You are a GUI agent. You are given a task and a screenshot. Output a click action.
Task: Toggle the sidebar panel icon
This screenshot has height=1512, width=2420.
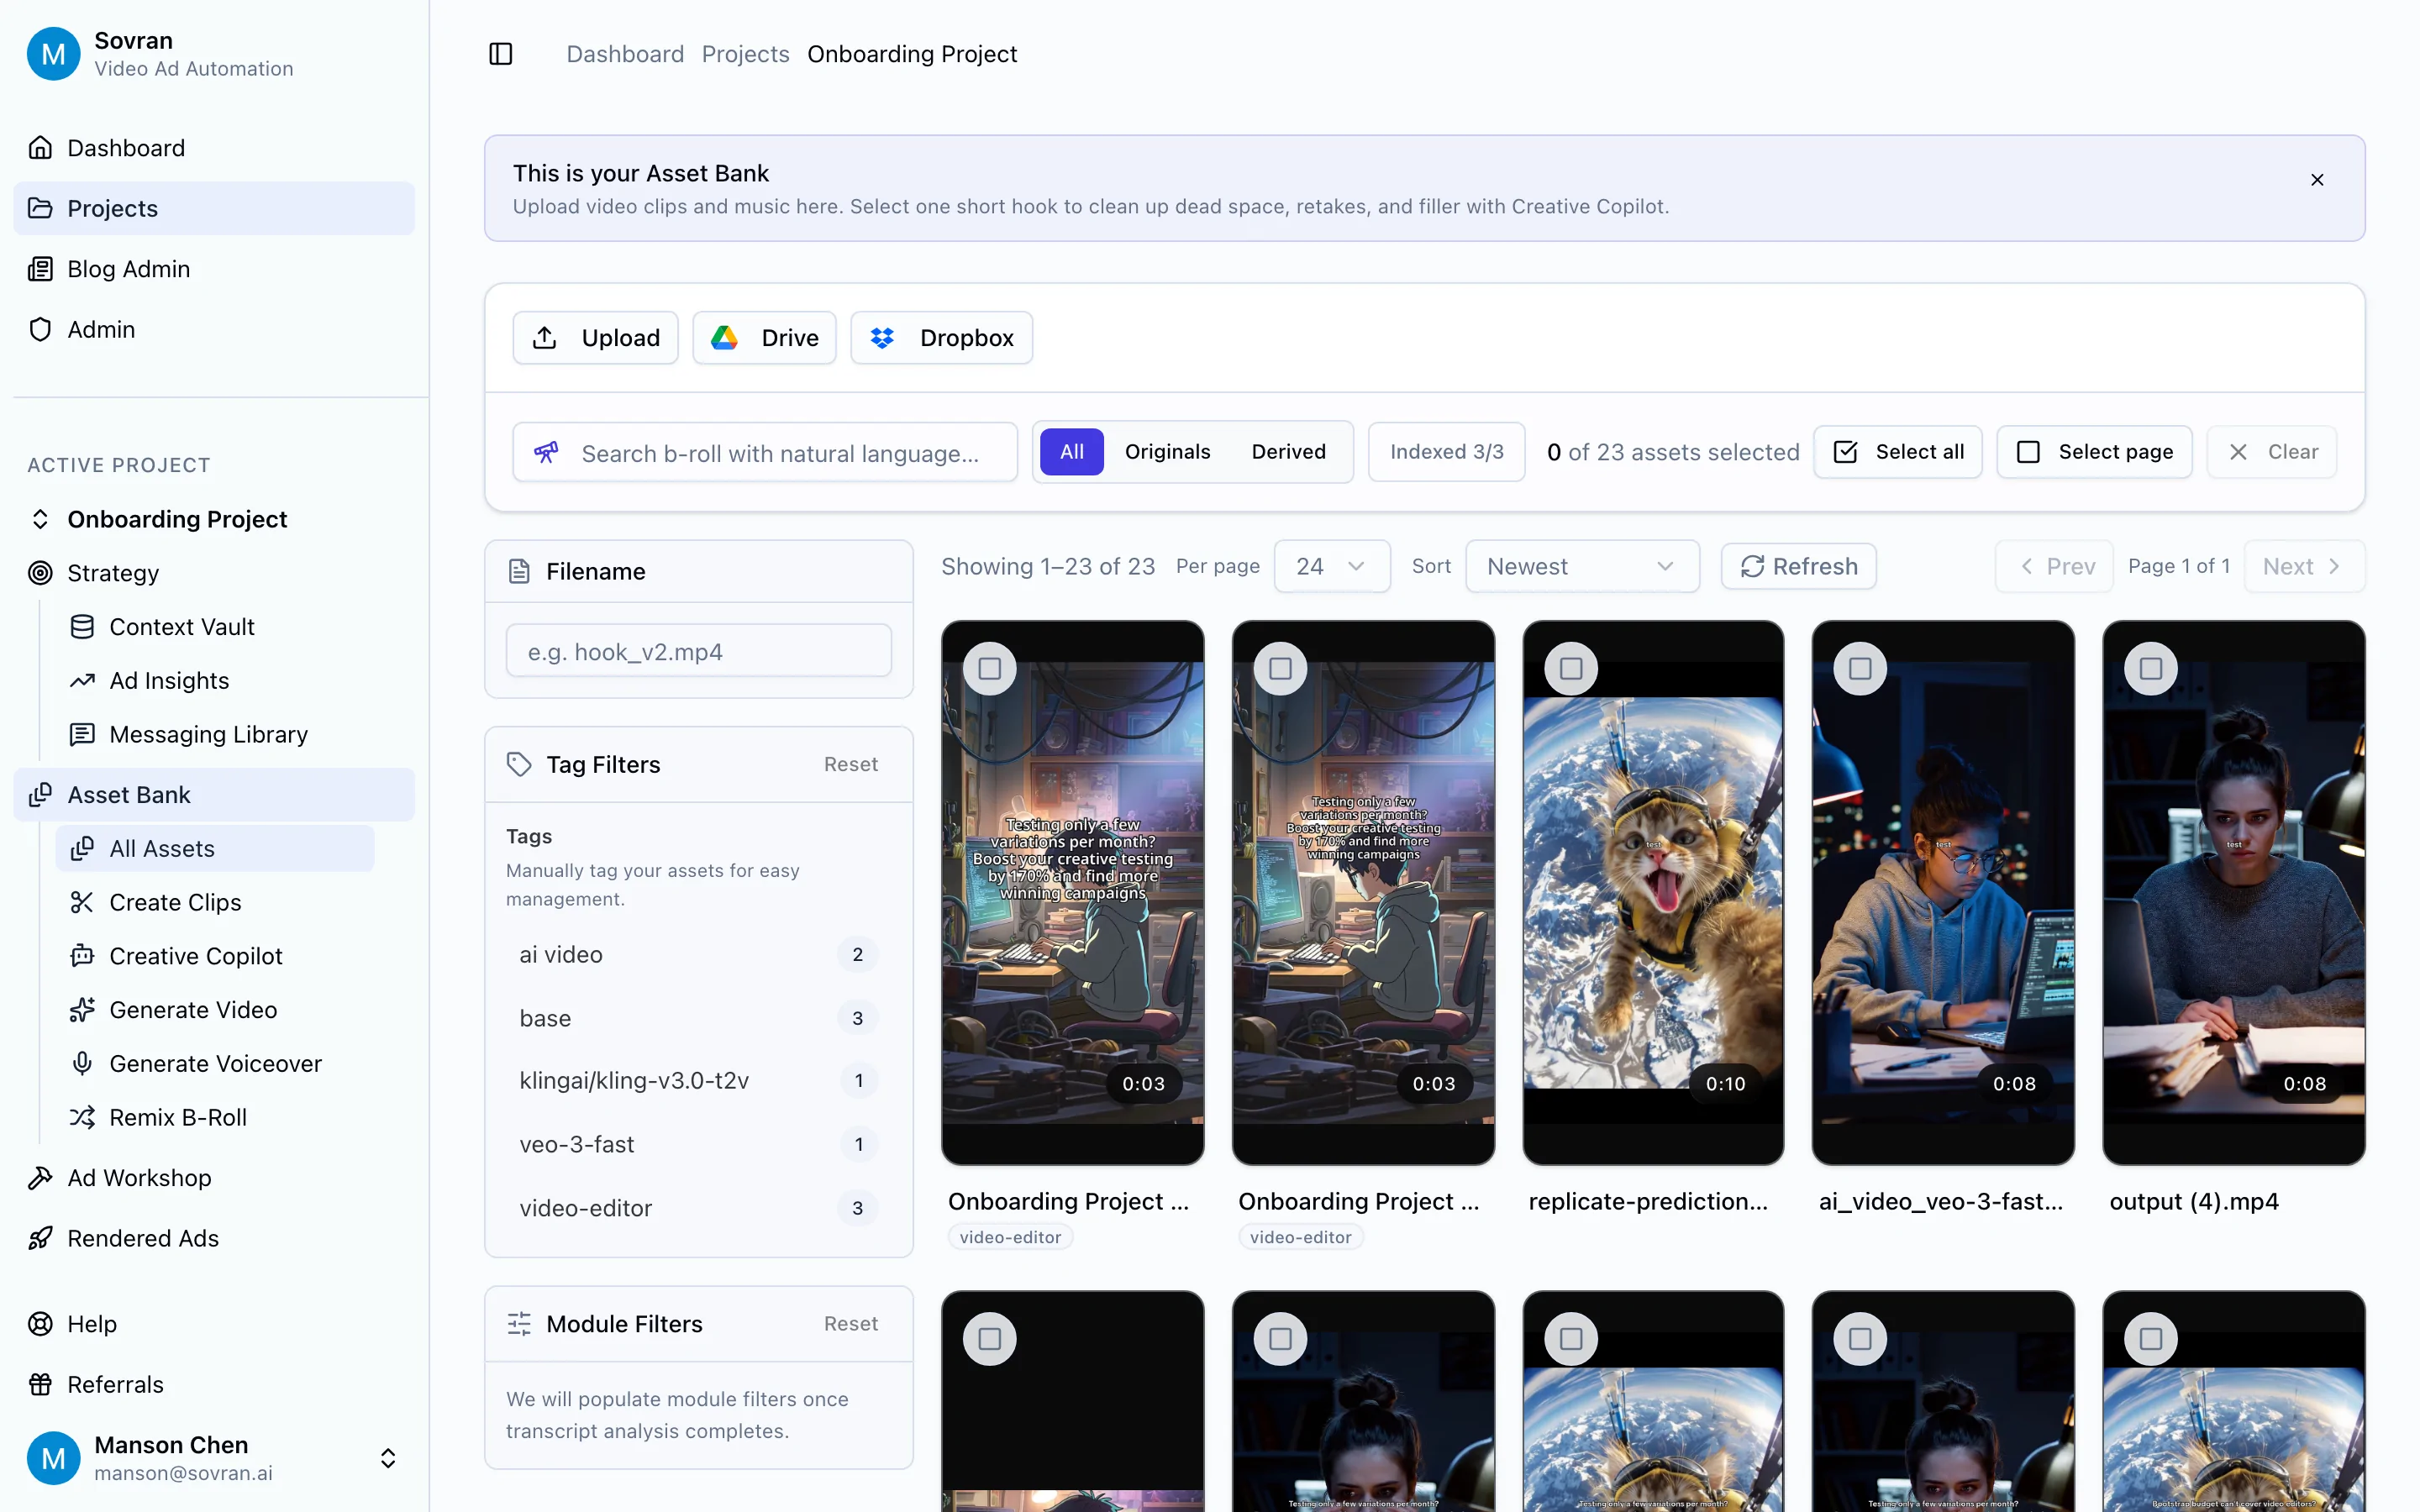pyautogui.click(x=500, y=54)
